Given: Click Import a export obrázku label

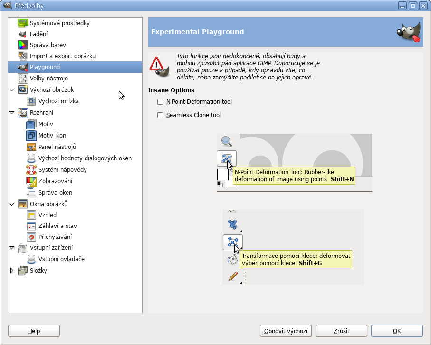Looking at the screenshot, I should 63,56.
